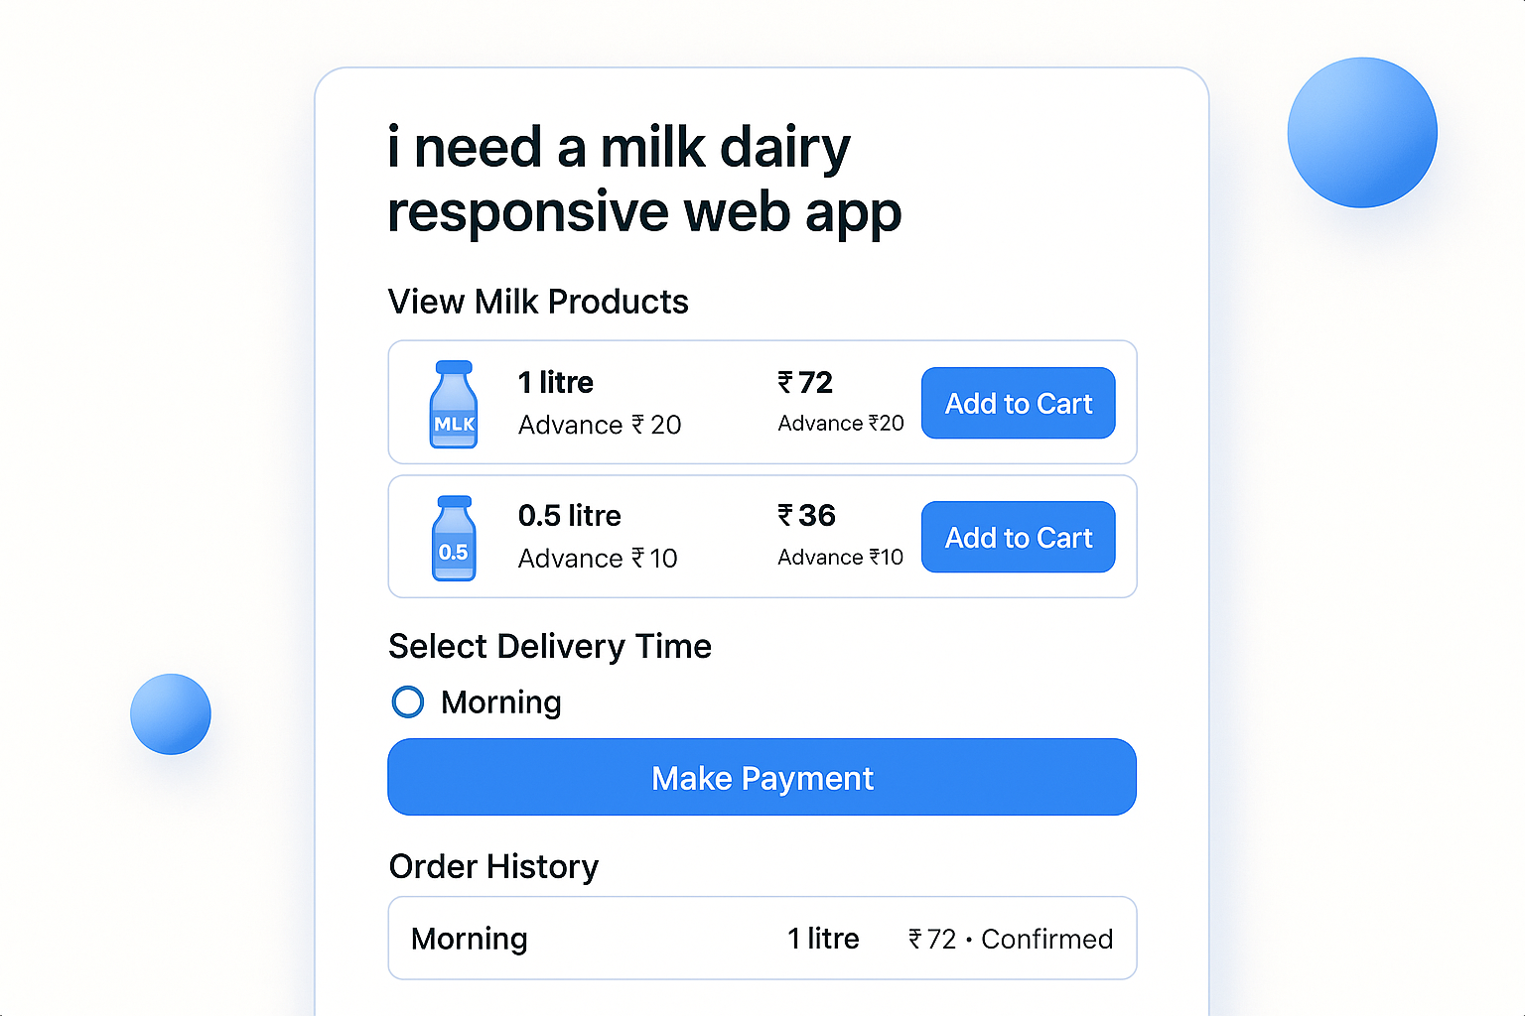Click the 0.5 litre milk bottle icon

(x=454, y=537)
